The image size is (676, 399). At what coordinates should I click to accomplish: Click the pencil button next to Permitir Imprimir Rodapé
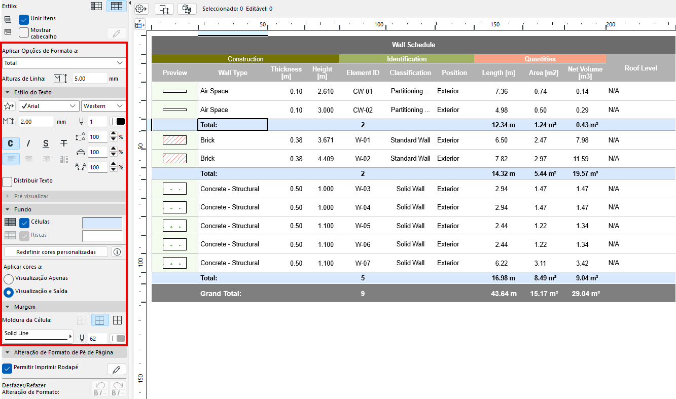pos(116,369)
